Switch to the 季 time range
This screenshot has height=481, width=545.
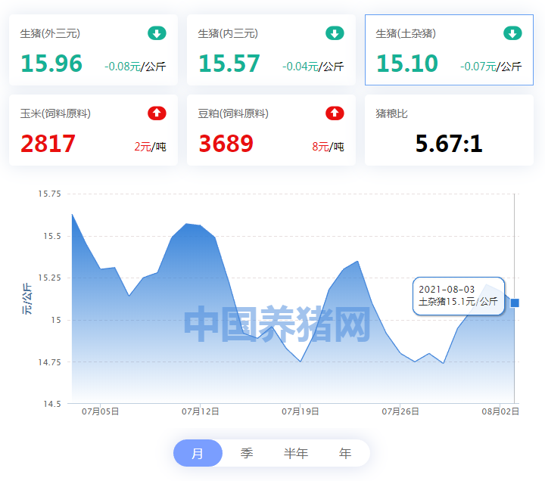point(247,454)
